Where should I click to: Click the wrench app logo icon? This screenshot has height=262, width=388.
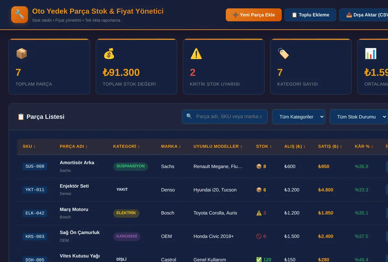pyautogui.click(x=19, y=15)
